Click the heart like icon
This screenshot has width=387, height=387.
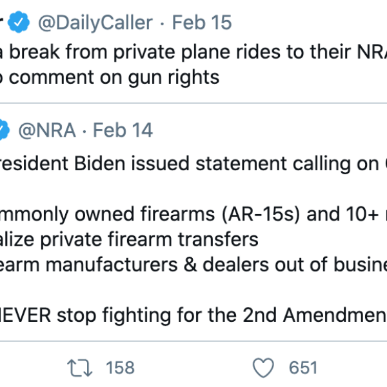point(263,368)
